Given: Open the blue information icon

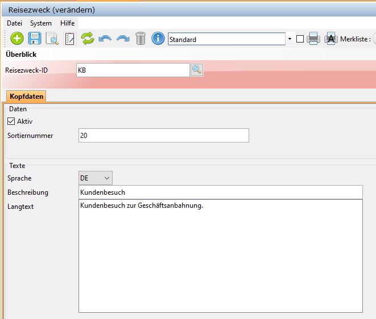Looking at the screenshot, I should pos(158,39).
